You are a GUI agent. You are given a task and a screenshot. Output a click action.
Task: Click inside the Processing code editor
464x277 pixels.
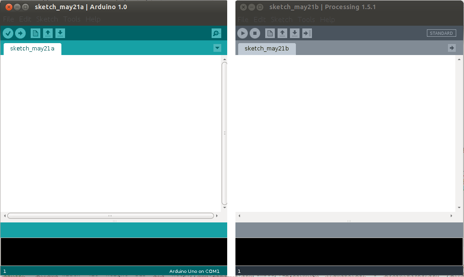[346, 133]
